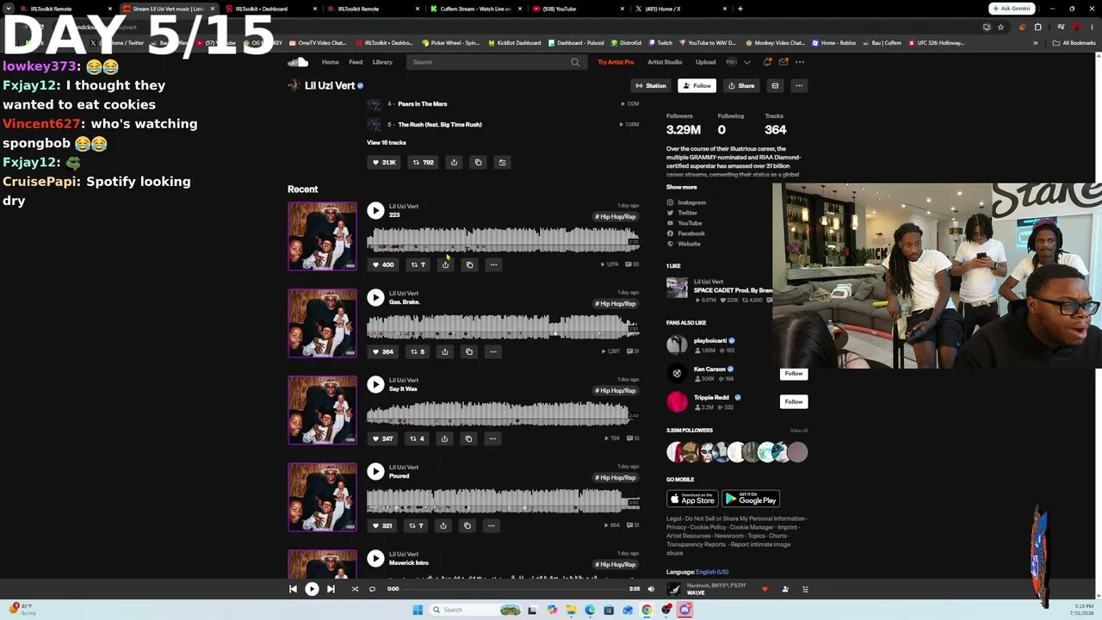1102x620 pixels.
Task: Share the playlist next to the 792 repost button
Action: 454,162
